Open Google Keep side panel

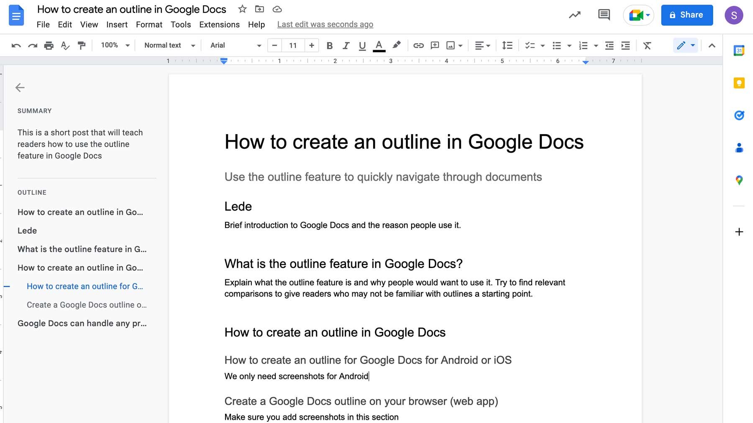(739, 83)
